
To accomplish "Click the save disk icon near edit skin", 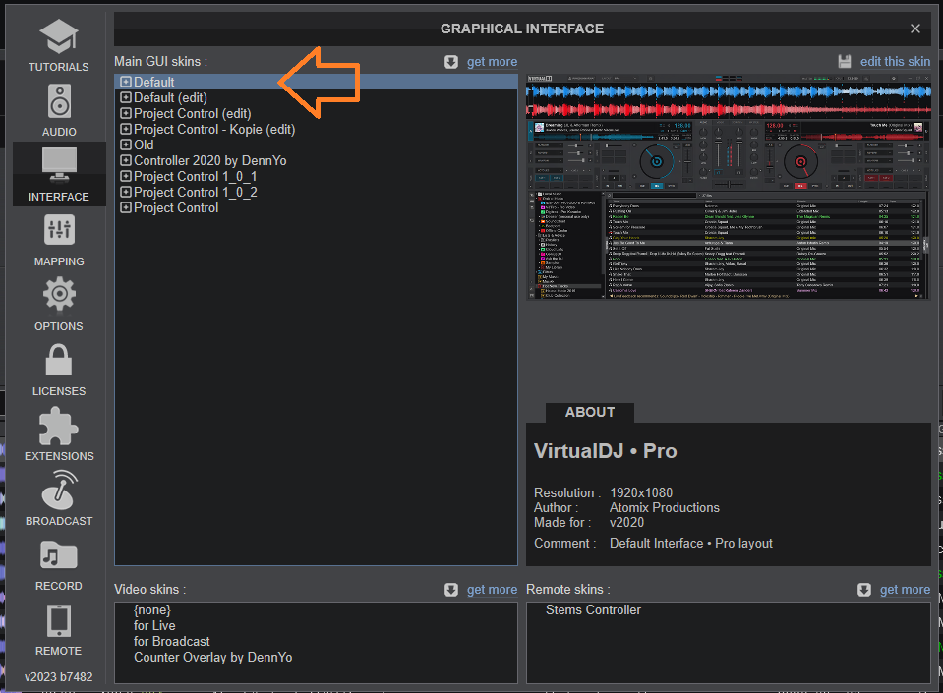I will tap(845, 61).
